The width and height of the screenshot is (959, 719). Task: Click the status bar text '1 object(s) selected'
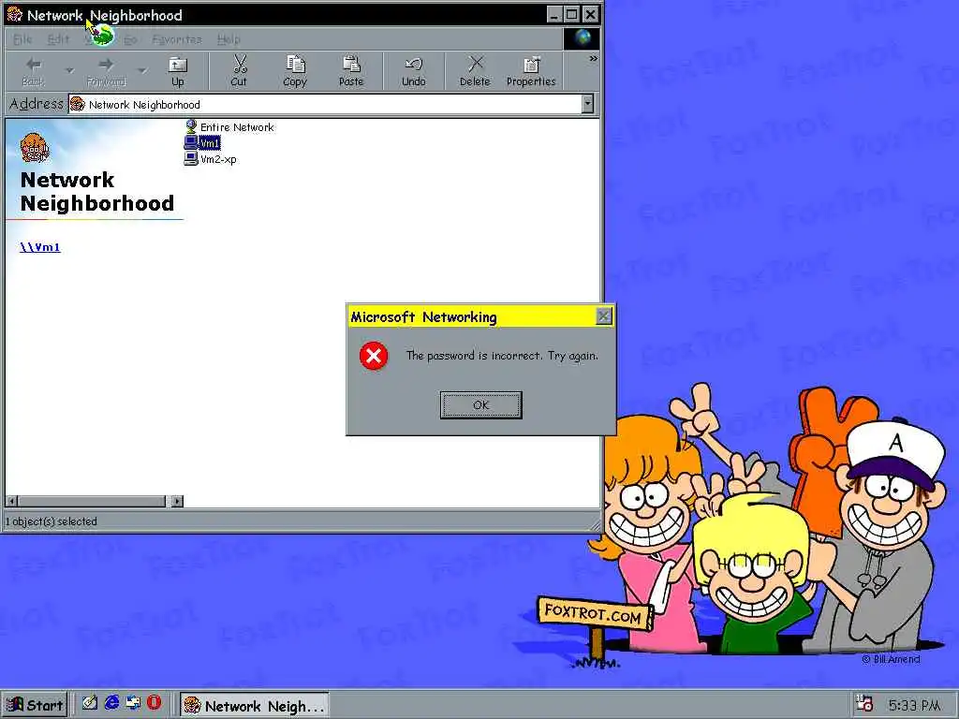pyautogui.click(x=52, y=521)
